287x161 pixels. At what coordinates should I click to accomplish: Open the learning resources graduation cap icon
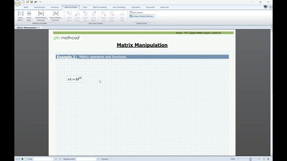265,7
